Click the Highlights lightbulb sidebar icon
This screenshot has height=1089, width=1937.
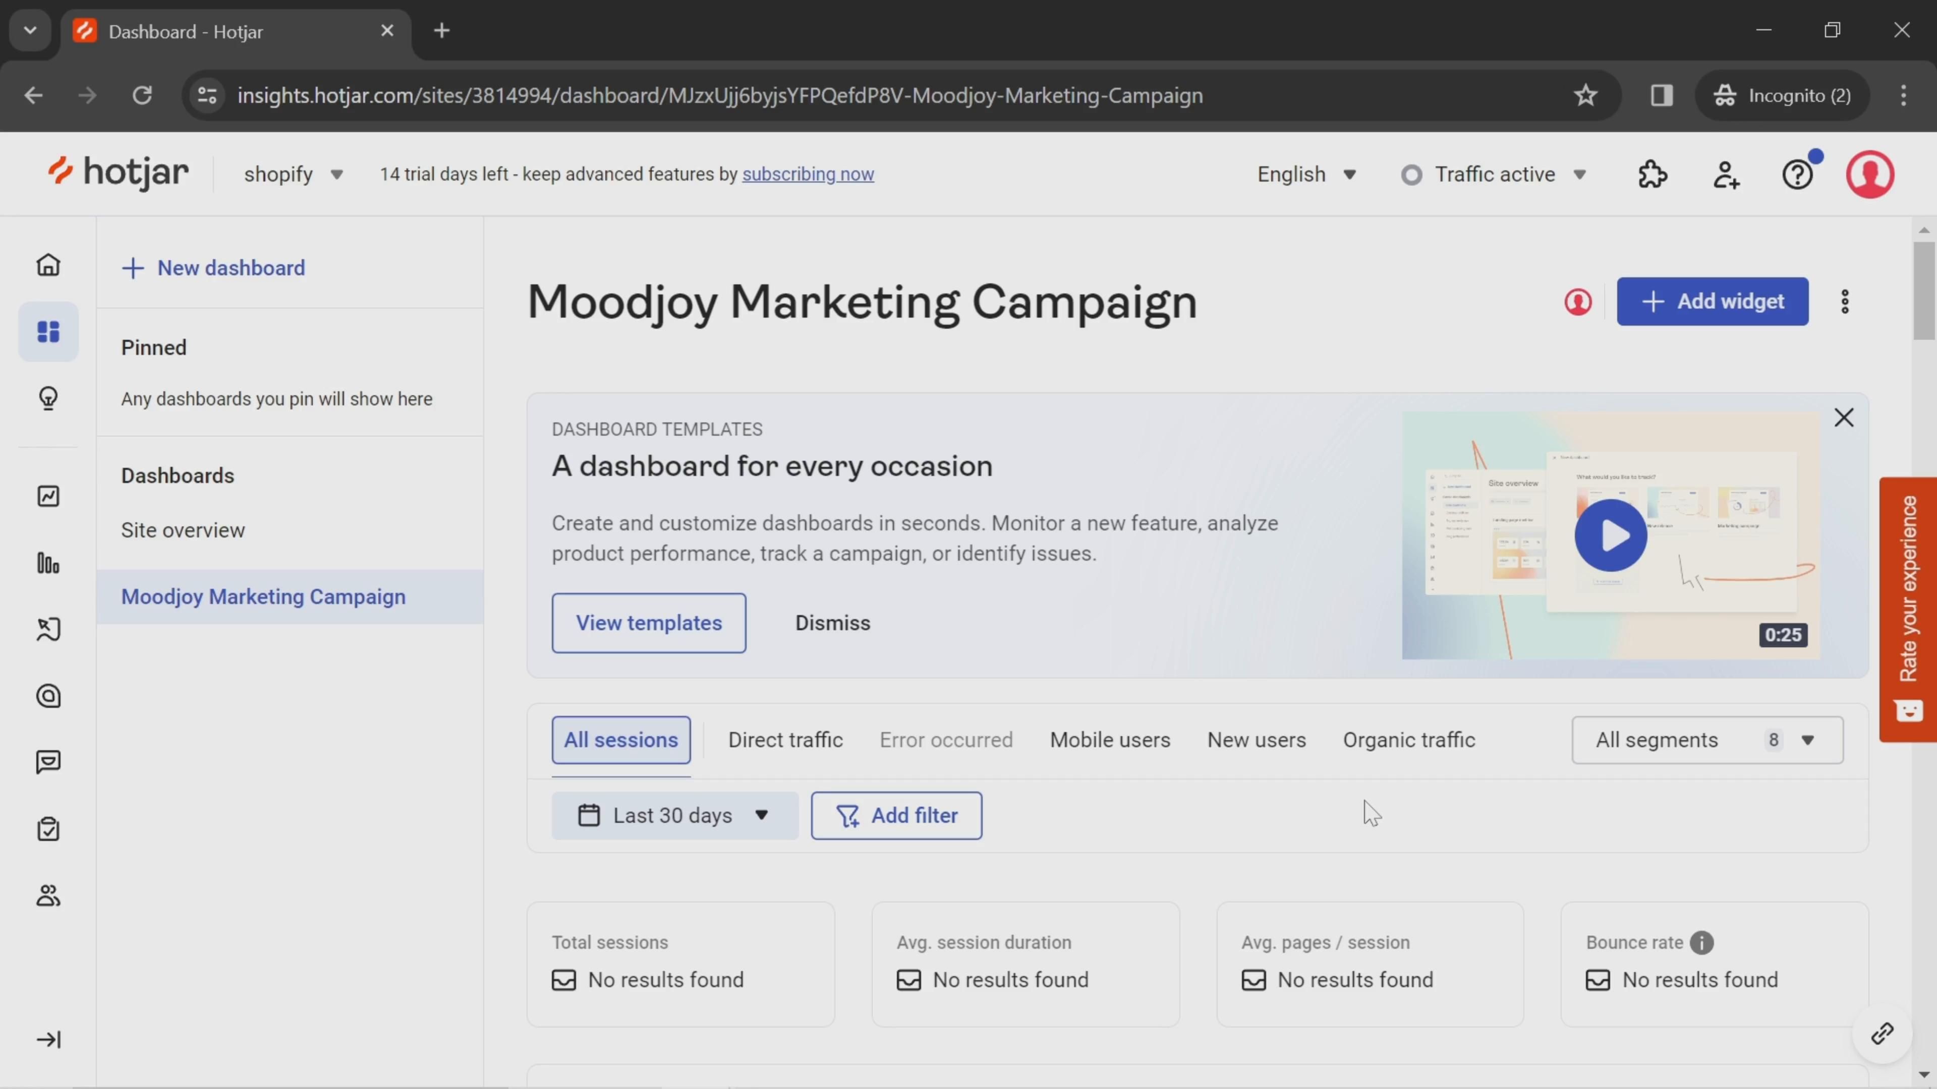[x=48, y=398]
